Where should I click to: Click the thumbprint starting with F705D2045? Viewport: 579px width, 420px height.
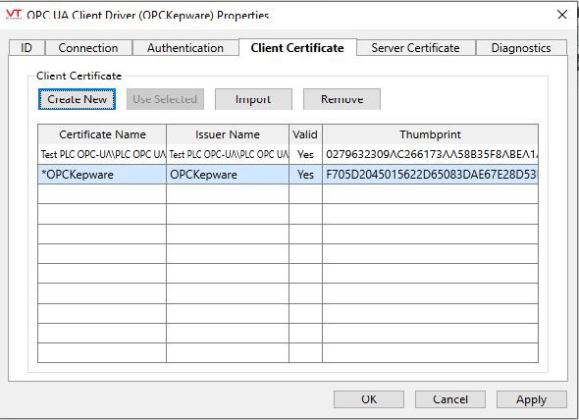tap(431, 175)
